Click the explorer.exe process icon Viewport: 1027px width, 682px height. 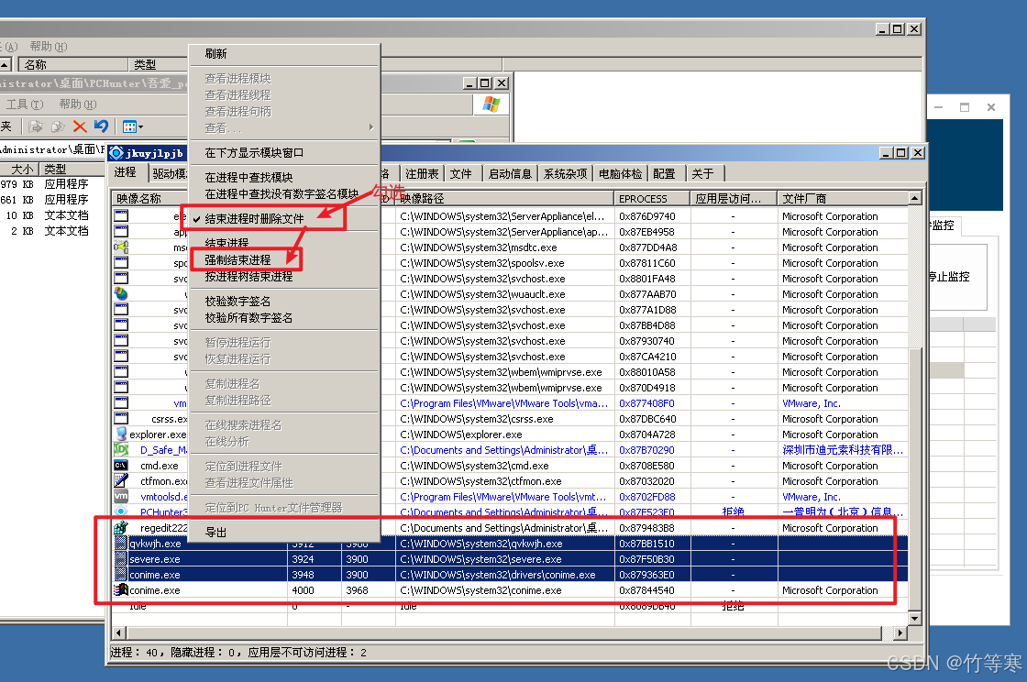(120, 434)
